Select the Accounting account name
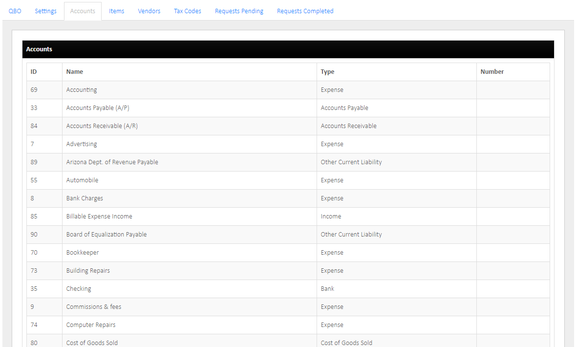Image resolution: width=577 pixels, height=347 pixels. point(82,90)
